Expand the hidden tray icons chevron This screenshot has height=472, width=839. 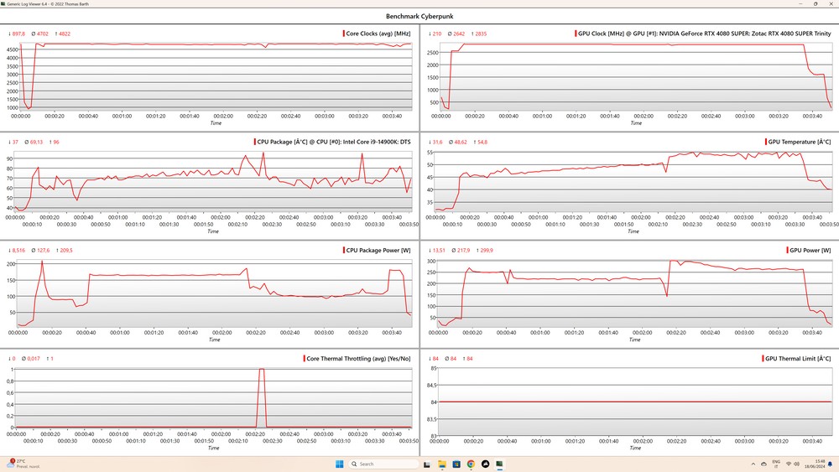coord(752,464)
